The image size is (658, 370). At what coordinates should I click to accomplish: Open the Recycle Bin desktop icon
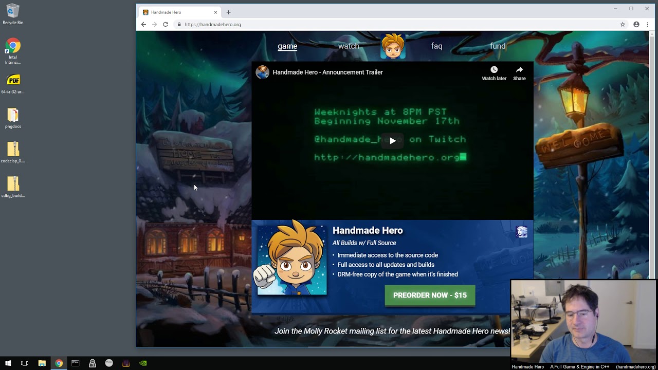(13, 14)
